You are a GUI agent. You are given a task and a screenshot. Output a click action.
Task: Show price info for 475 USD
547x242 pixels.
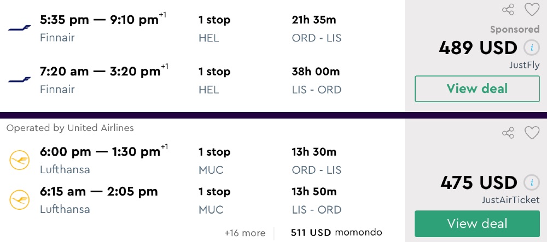coord(531,182)
